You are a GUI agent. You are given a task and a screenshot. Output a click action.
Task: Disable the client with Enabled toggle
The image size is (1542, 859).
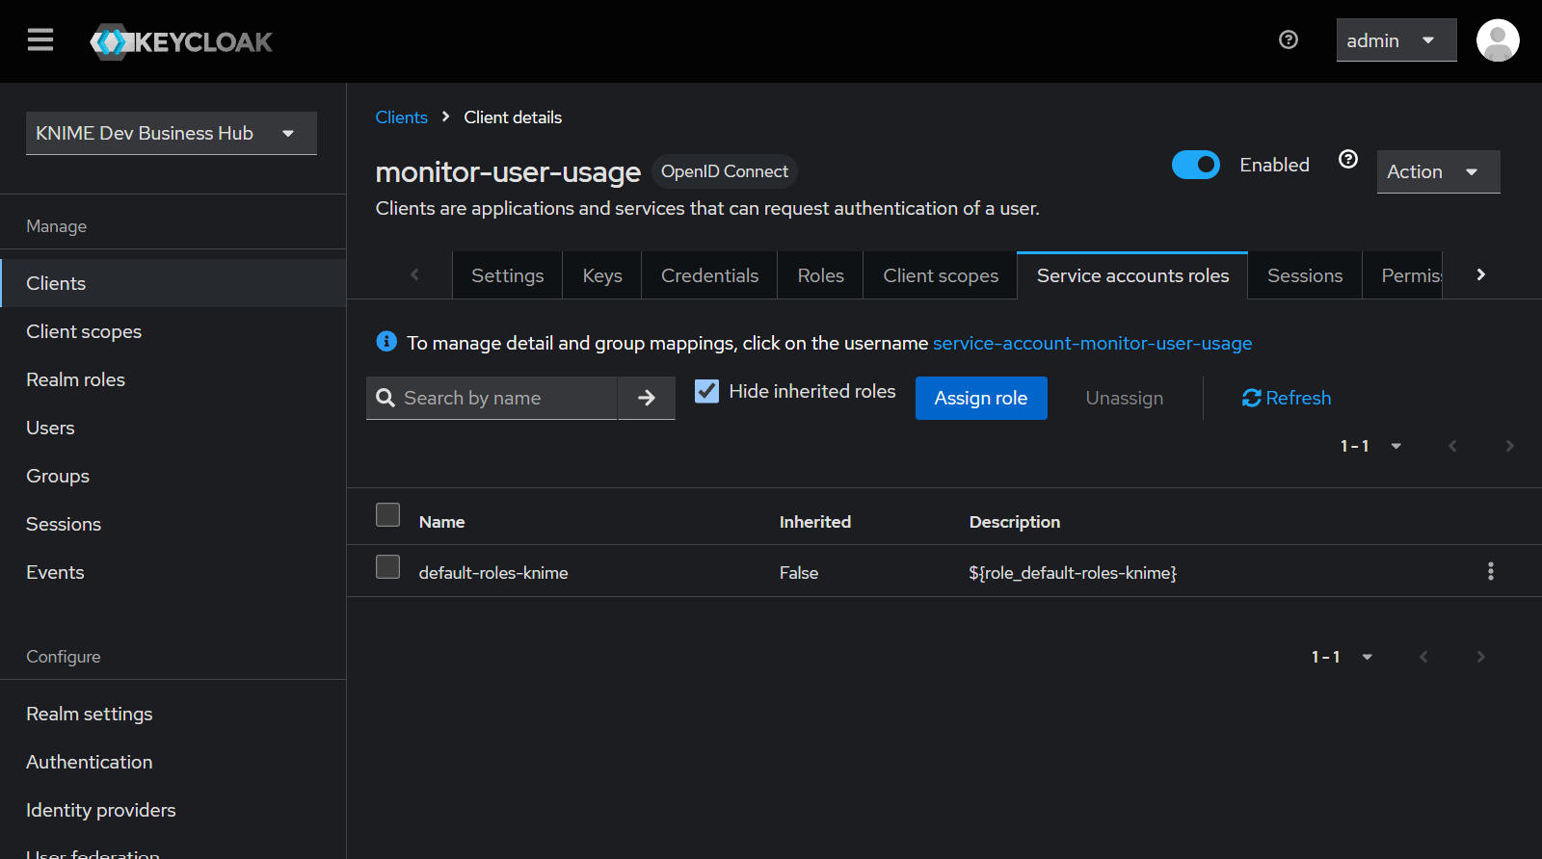coord(1195,165)
